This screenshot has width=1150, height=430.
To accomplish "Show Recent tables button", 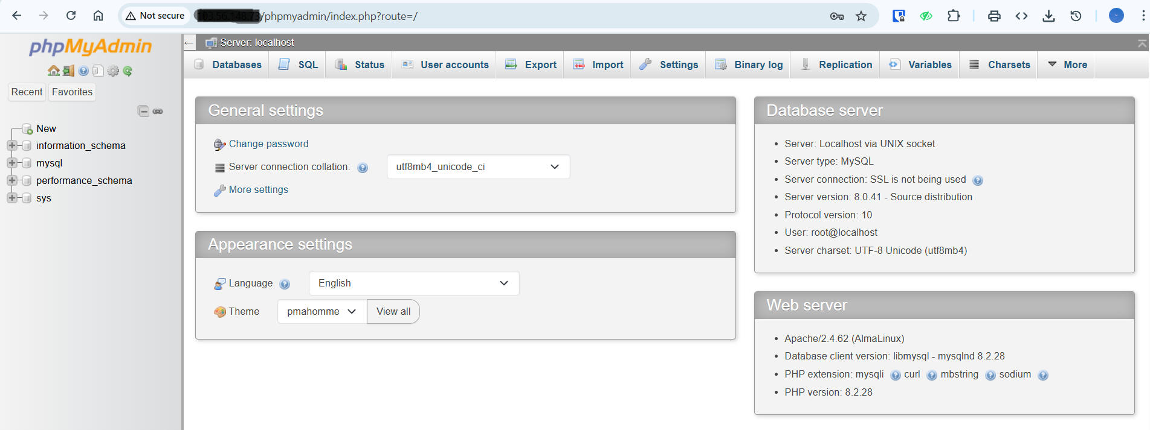I will click(x=27, y=92).
